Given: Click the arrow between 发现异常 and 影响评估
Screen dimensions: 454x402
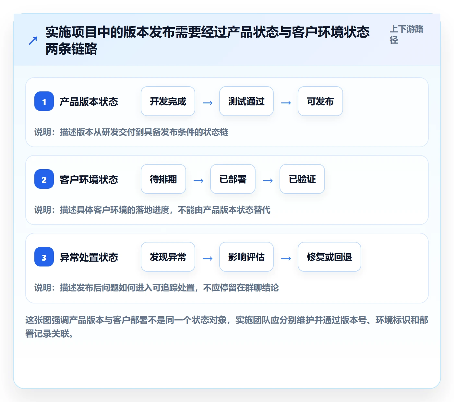Looking at the screenshot, I should (x=208, y=258).
